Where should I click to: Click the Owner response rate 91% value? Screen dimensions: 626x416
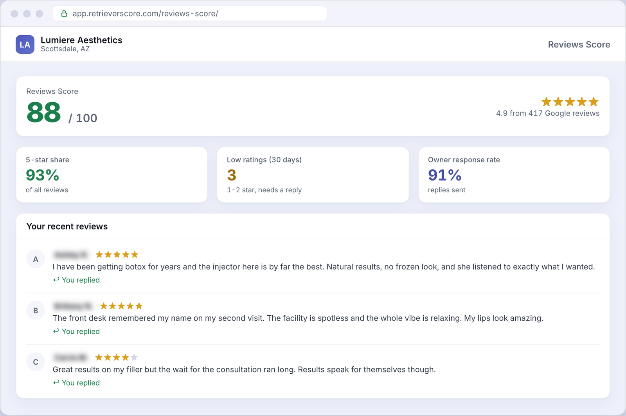(445, 175)
